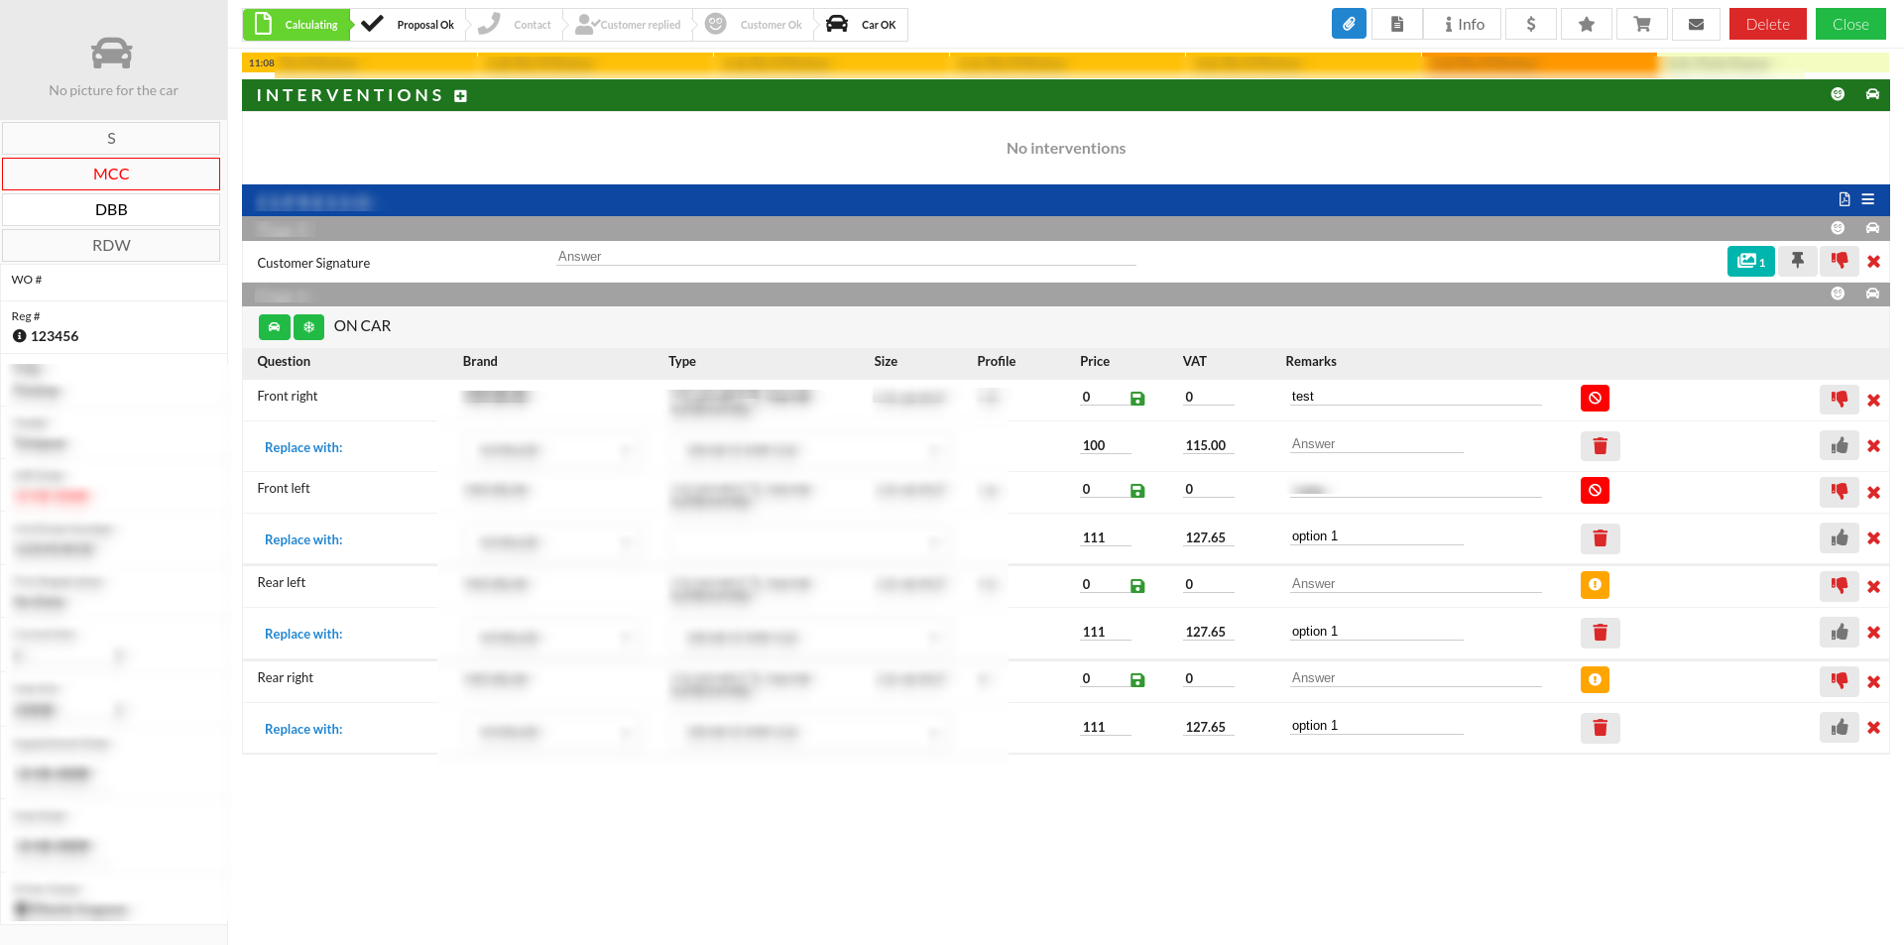Save Front right price with floppy icon
Screen dimensions: 1904x945
click(x=1137, y=399)
